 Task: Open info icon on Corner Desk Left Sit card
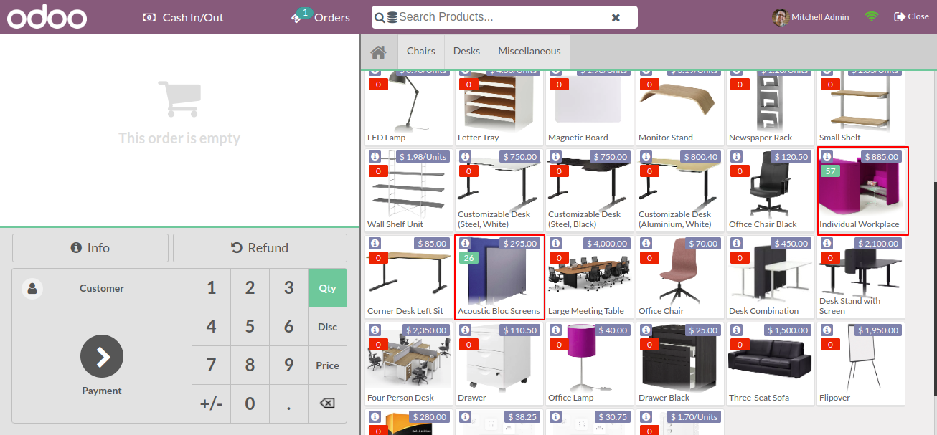click(375, 243)
